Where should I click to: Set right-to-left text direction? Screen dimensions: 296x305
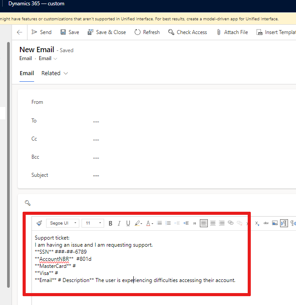293,223
